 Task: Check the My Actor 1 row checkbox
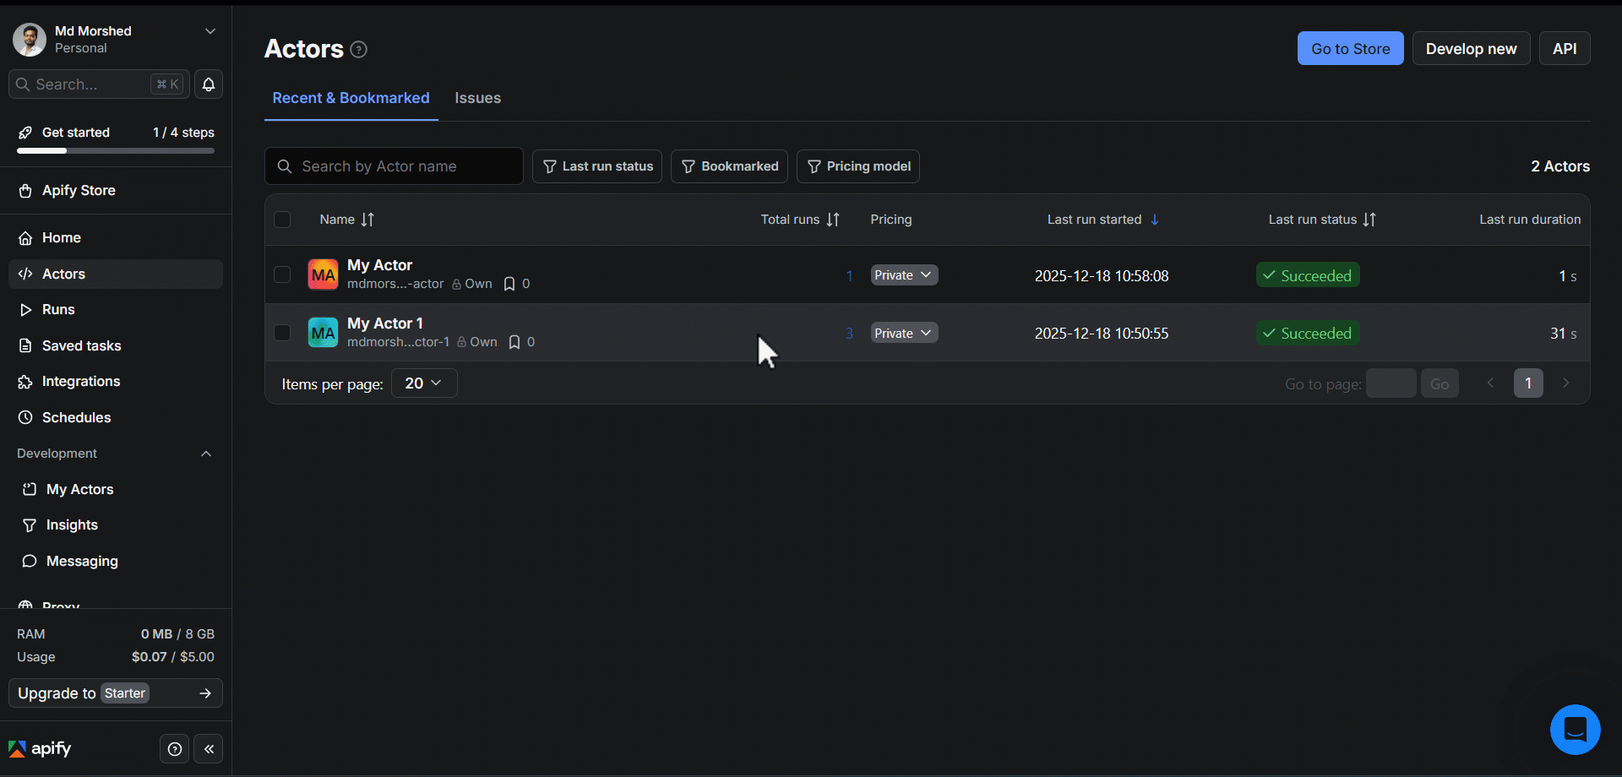[x=282, y=333]
